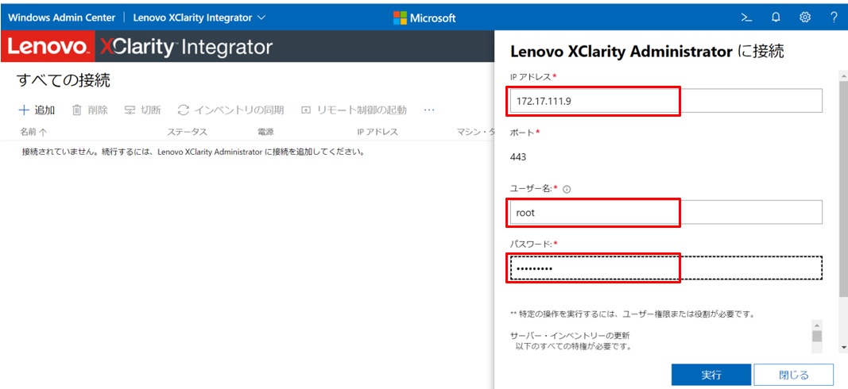This screenshot has width=848, height=389.
Task: Sort by 名前 column header
Action: 33,132
